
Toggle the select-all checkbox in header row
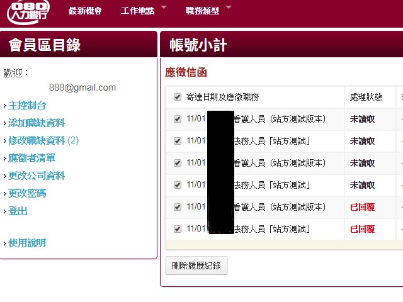point(178,97)
